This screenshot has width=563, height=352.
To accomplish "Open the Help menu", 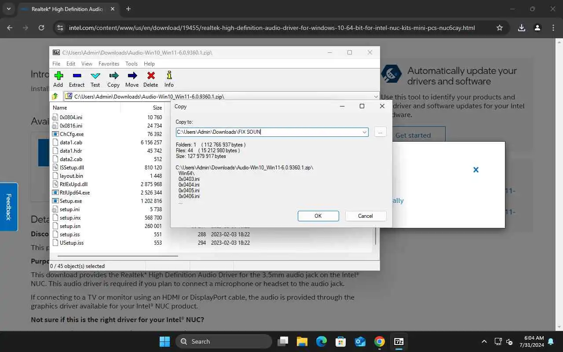I will point(149,64).
